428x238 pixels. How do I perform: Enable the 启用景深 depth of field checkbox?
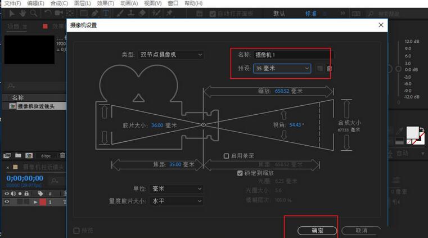tap(226, 156)
